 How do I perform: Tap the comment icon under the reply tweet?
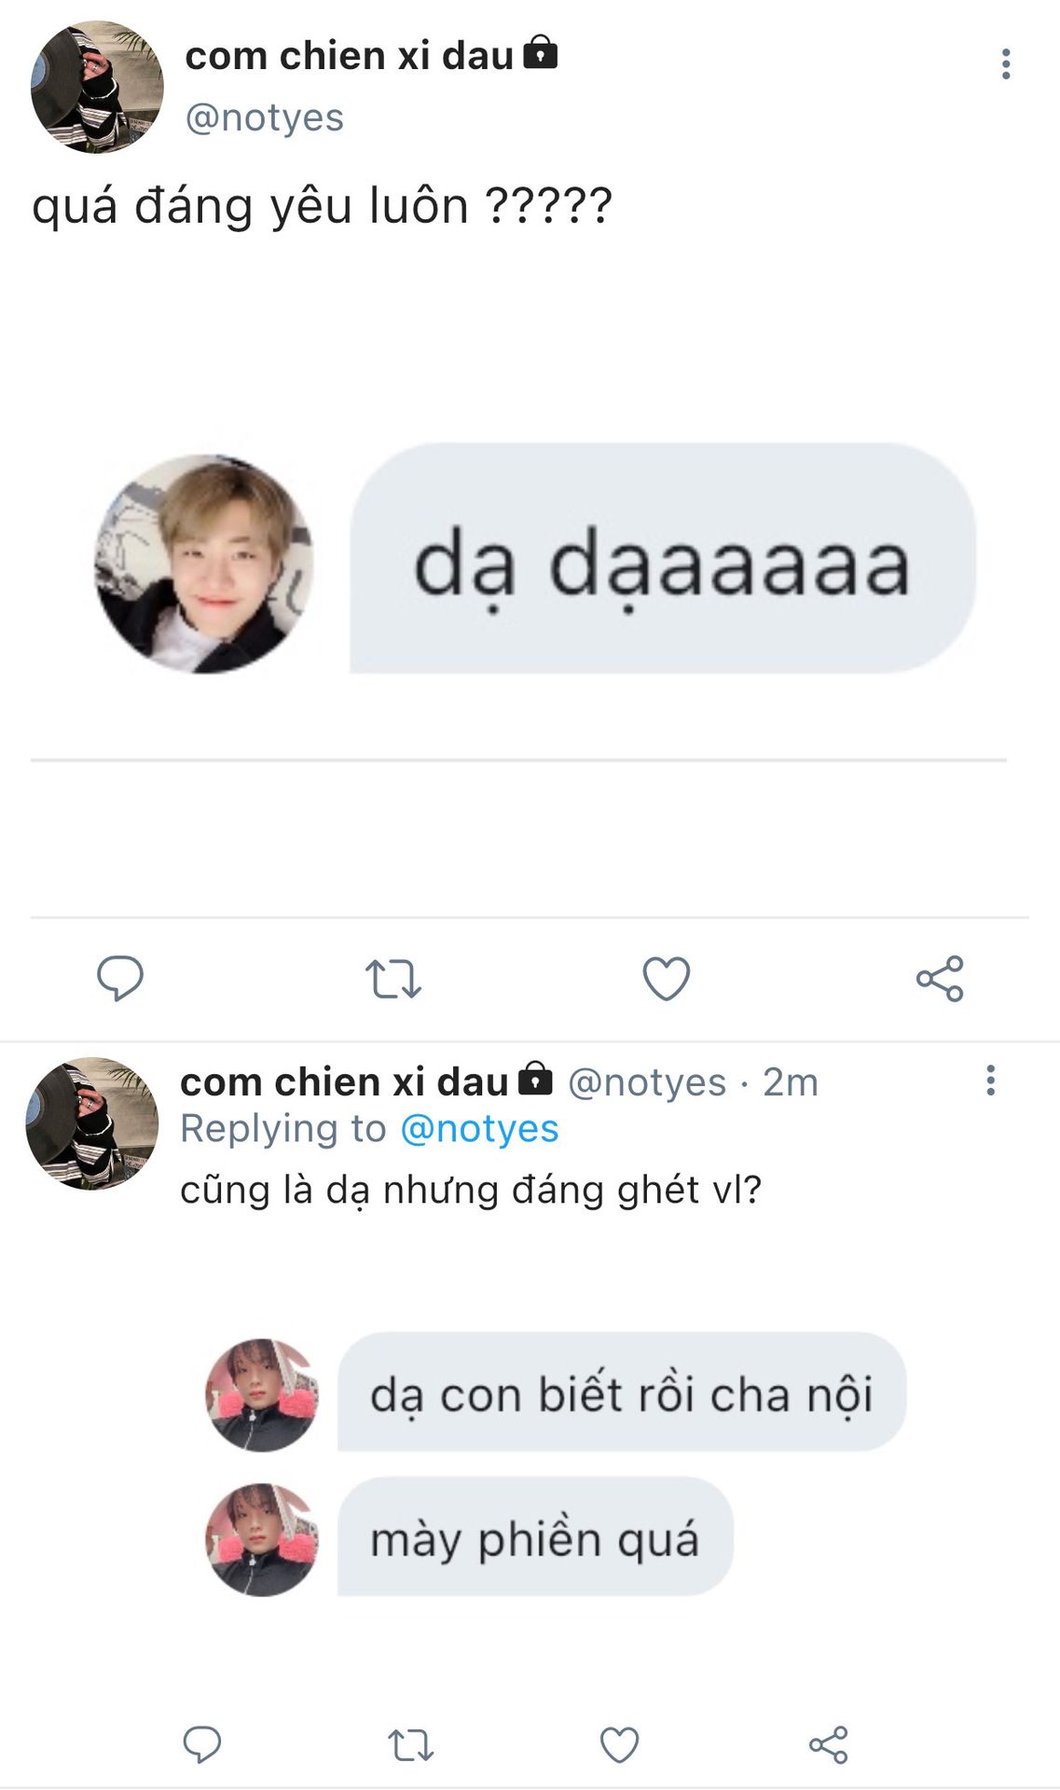tap(201, 1744)
